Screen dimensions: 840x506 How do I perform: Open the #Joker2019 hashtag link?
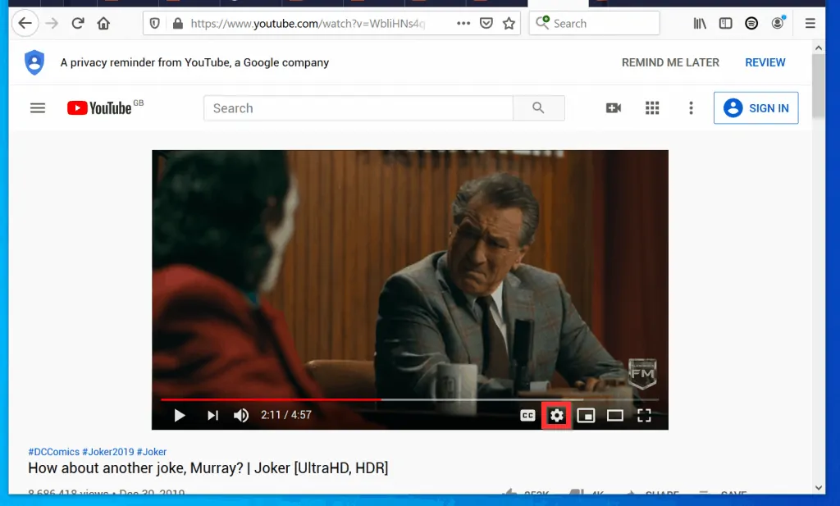coord(108,452)
